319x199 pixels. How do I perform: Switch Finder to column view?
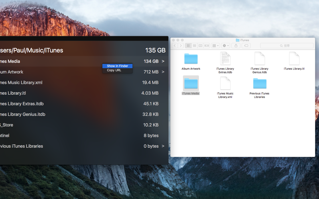click(201, 46)
